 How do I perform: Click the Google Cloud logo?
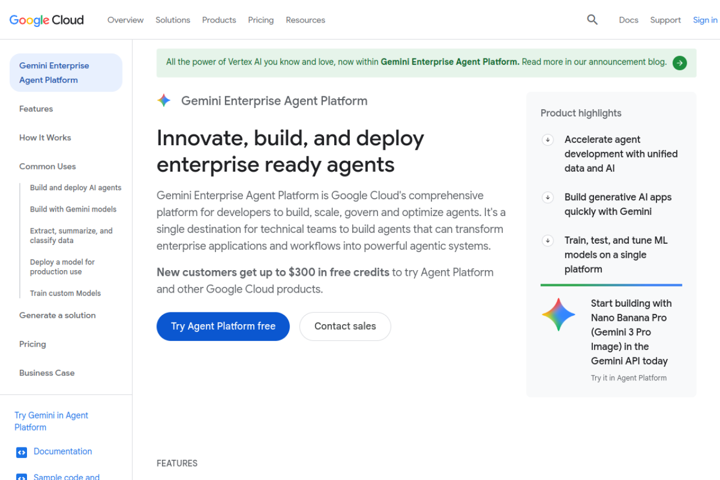coord(47,20)
